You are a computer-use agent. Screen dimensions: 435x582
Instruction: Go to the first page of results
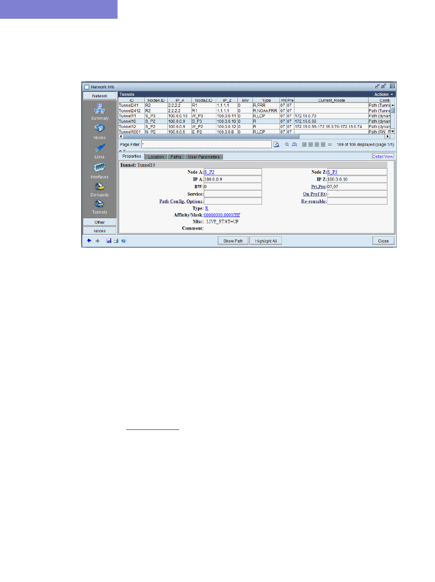pyautogui.click(x=304, y=145)
